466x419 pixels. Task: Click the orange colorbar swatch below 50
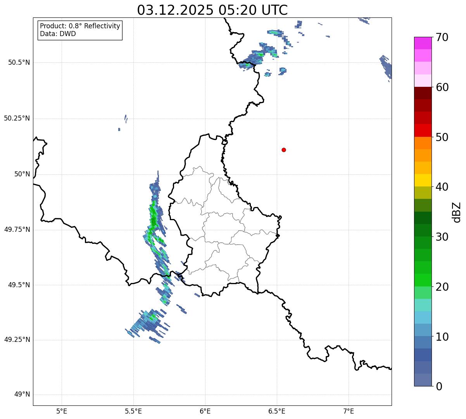[423, 143]
